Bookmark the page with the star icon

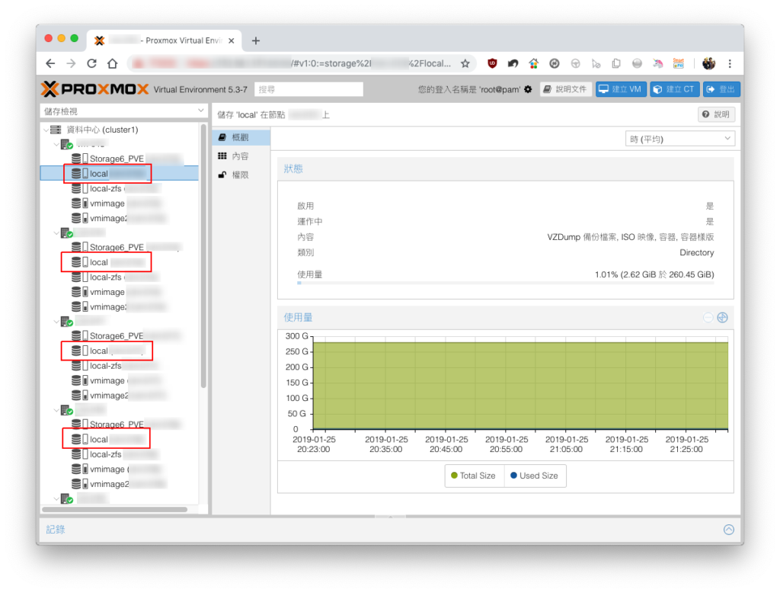(465, 63)
